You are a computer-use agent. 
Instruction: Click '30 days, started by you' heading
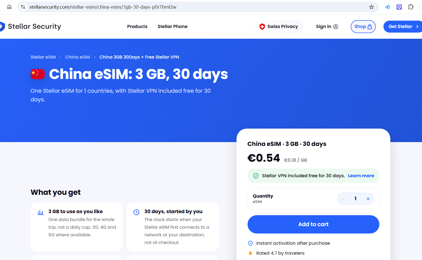pyautogui.click(x=173, y=211)
